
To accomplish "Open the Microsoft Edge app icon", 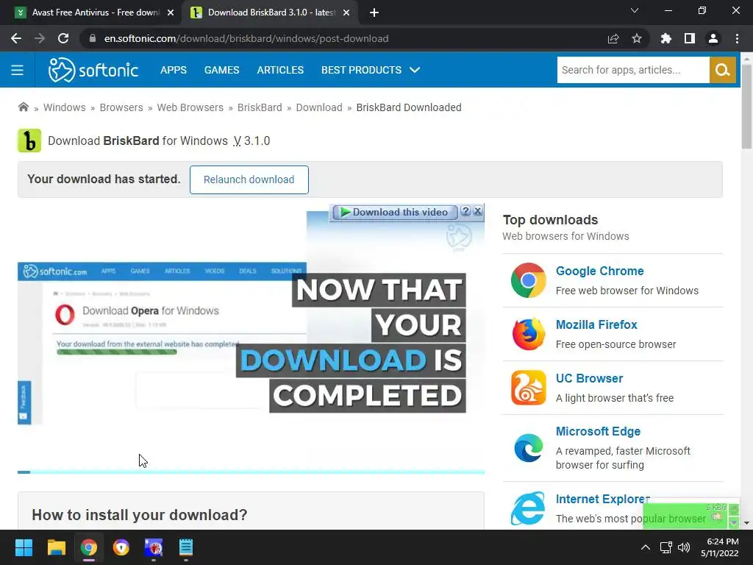I will pyautogui.click(x=528, y=448).
